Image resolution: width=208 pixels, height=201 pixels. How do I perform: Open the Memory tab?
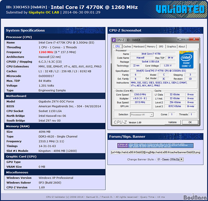151,47
